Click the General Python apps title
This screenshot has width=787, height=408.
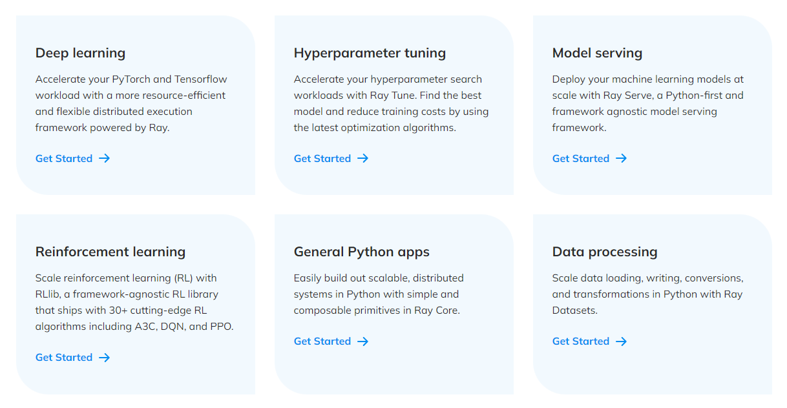362,252
